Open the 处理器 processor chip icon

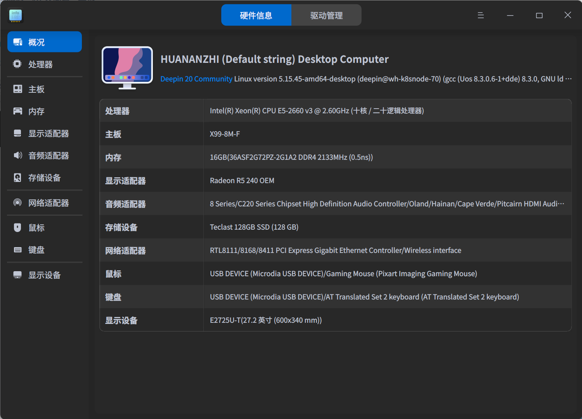click(x=17, y=64)
